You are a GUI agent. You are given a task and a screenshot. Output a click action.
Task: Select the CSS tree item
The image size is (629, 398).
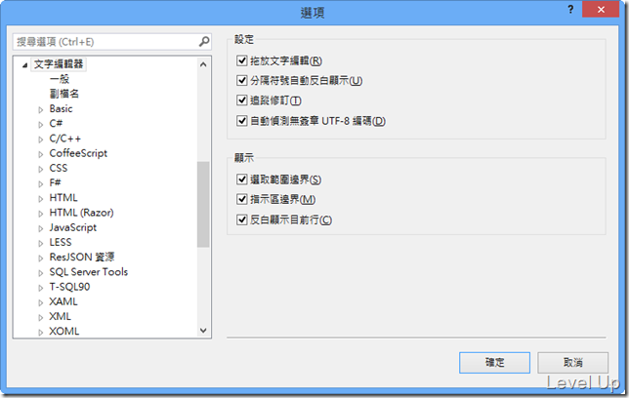(x=59, y=168)
